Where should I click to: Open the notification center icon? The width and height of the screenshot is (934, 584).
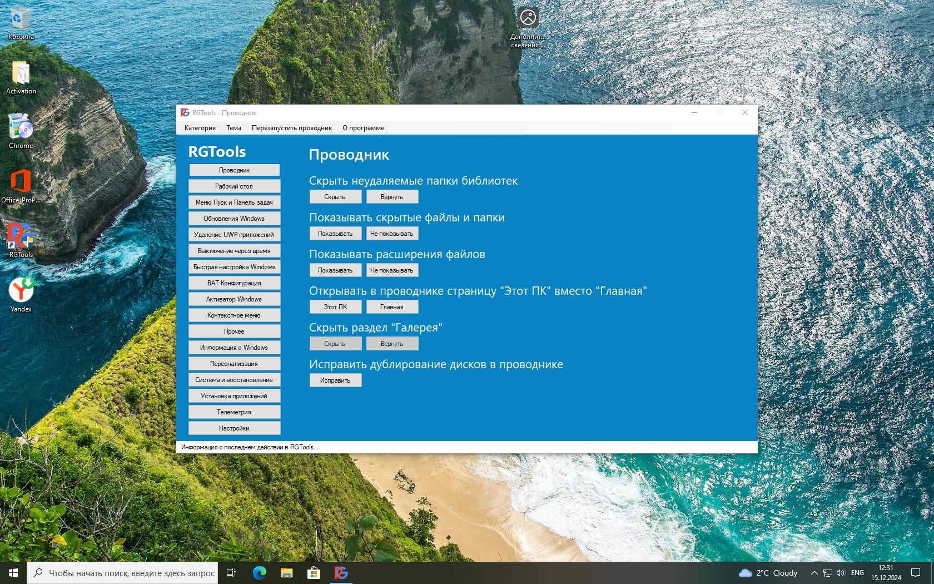tap(916, 573)
